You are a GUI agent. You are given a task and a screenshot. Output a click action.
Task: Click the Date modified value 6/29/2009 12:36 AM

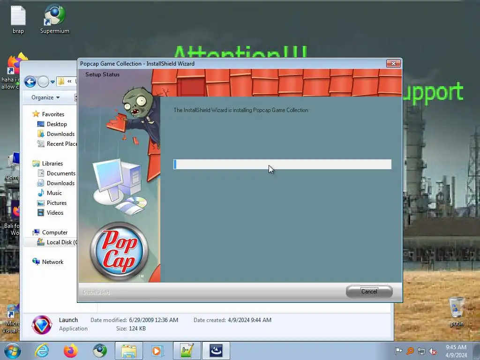(153, 320)
